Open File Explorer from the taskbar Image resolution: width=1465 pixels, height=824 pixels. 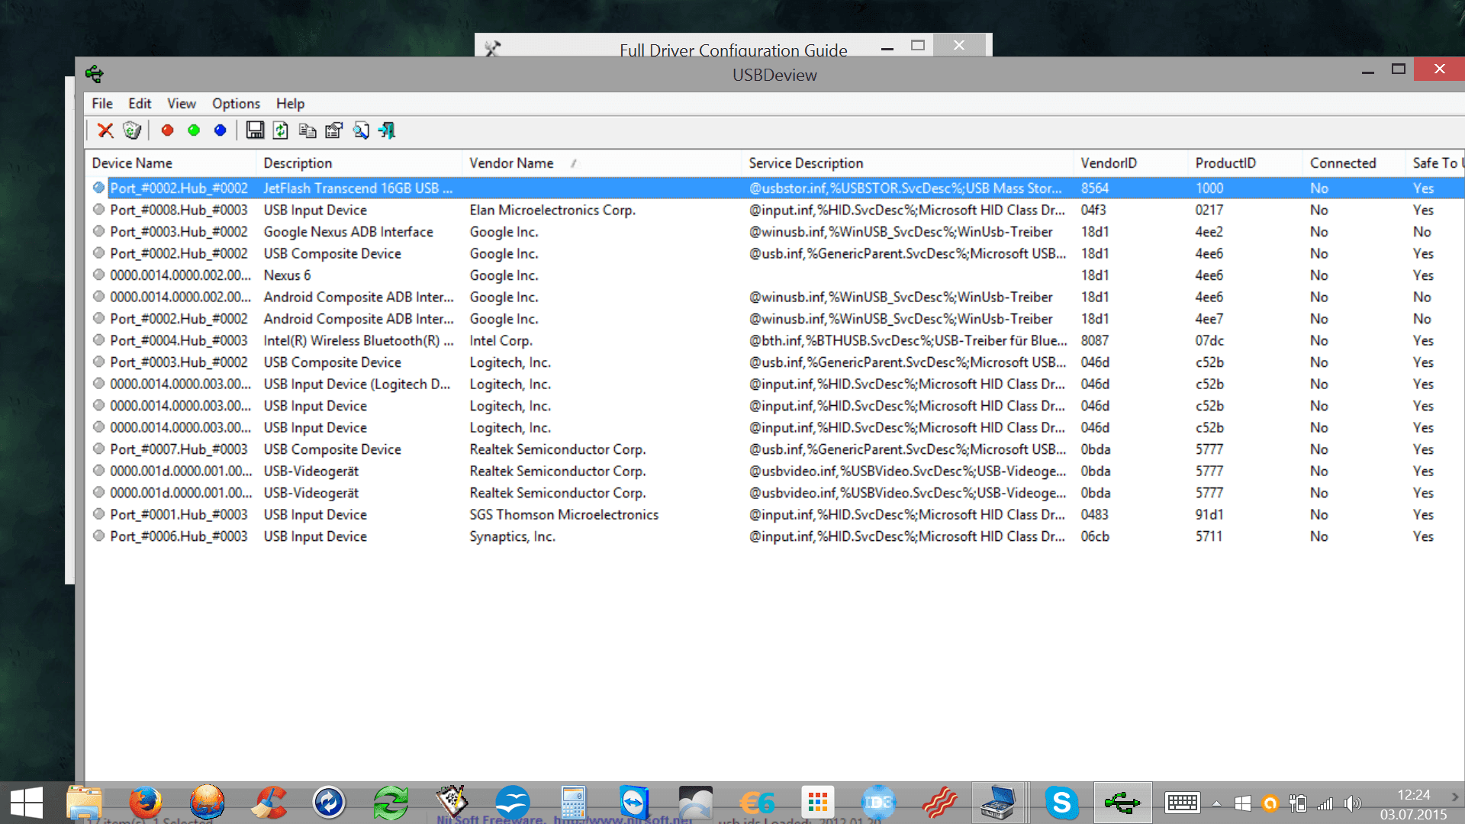pos(84,803)
